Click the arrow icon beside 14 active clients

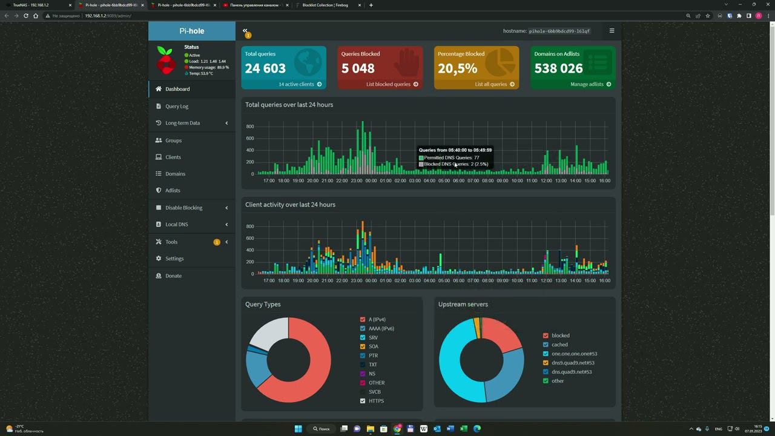[x=319, y=84]
